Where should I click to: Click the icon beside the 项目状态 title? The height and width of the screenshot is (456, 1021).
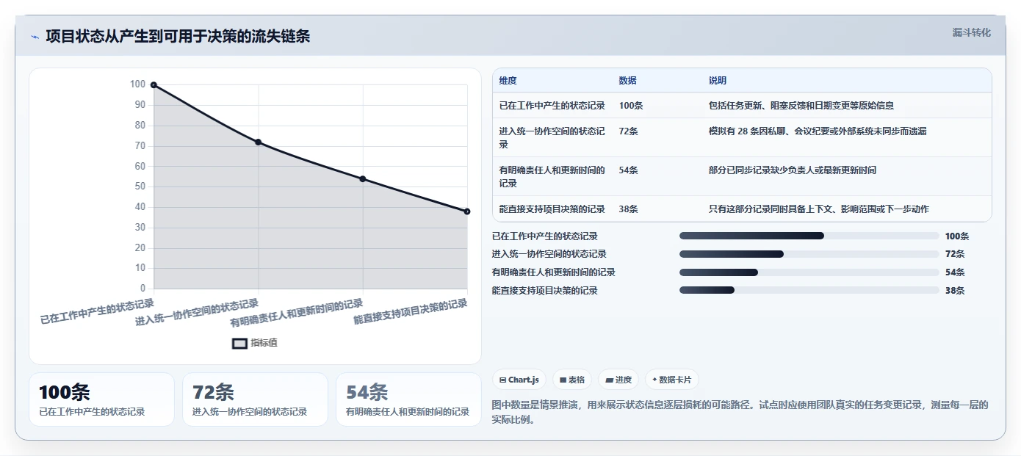(x=35, y=37)
